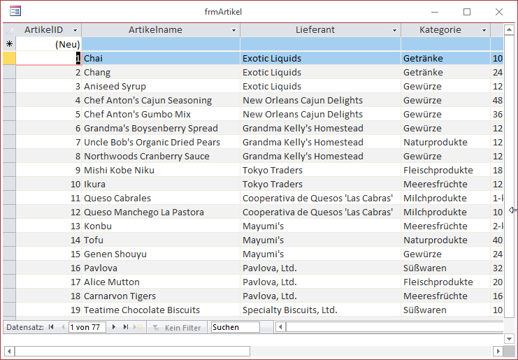Click scroll left arrow in datasheet scrollbar
Image resolution: width=518 pixels, height=360 pixels.
(x=280, y=327)
